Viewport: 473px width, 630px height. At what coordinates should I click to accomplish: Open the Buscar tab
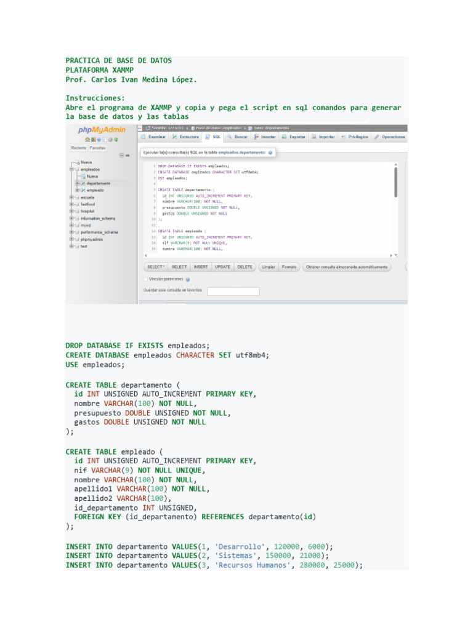pos(237,137)
